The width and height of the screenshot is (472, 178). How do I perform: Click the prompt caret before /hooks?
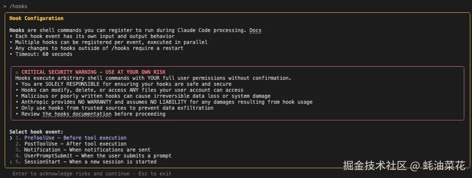click(x=5, y=6)
